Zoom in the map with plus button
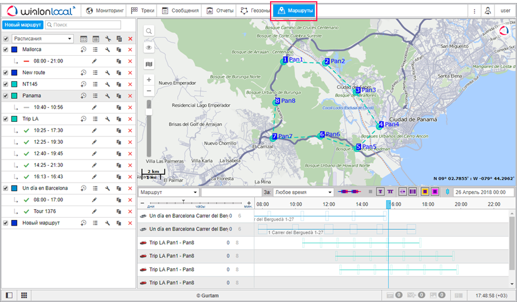The image size is (517, 302). pyautogui.click(x=149, y=79)
